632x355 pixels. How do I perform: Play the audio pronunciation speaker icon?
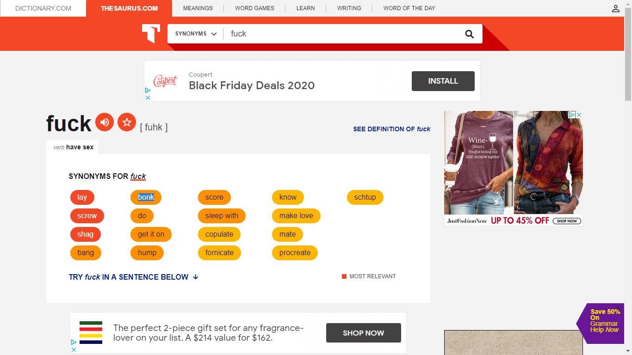[105, 122]
